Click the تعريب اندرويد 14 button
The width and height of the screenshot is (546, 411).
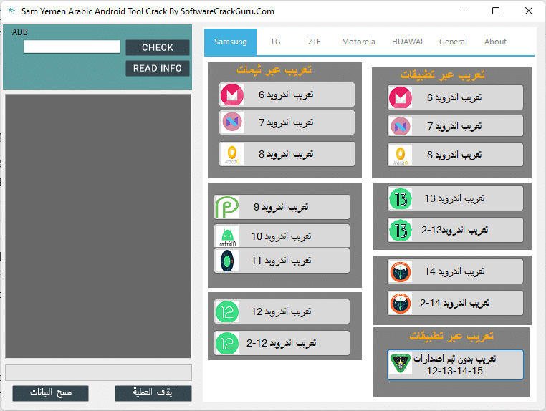pos(455,271)
